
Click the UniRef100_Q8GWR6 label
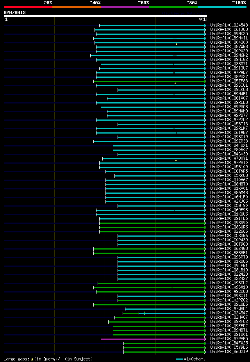click(229, 227)
